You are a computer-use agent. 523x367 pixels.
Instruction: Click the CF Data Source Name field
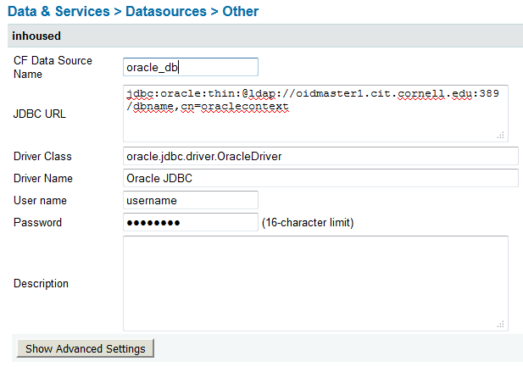click(x=191, y=67)
